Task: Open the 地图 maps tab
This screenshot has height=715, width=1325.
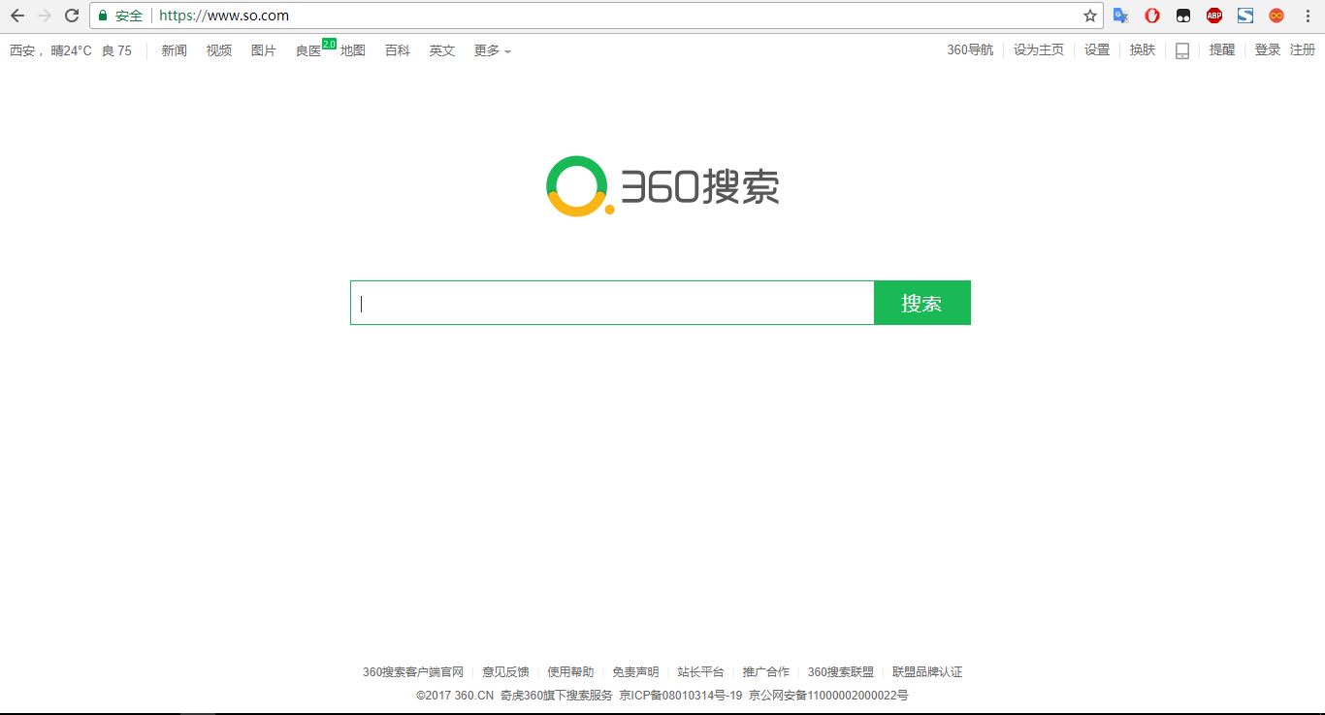Action: click(353, 50)
